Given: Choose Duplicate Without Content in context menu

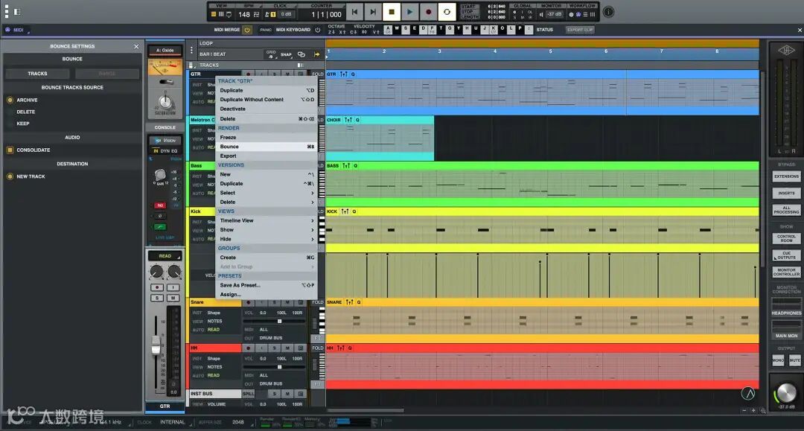Looking at the screenshot, I should click(x=266, y=100).
